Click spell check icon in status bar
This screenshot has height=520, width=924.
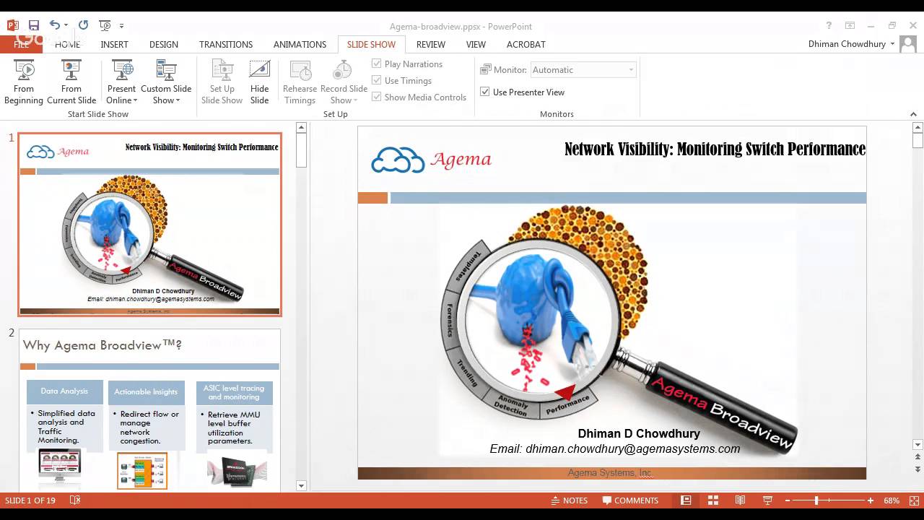tap(75, 500)
